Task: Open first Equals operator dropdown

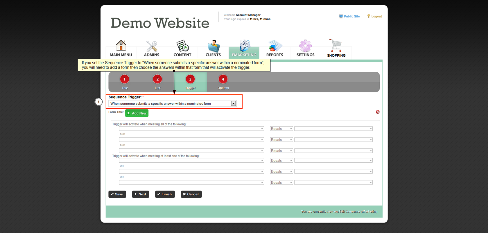Action: [x=281, y=129]
